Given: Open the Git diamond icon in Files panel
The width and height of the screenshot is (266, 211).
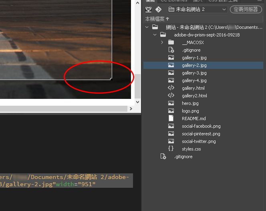Looking at the screenshot, I should [158, 9].
